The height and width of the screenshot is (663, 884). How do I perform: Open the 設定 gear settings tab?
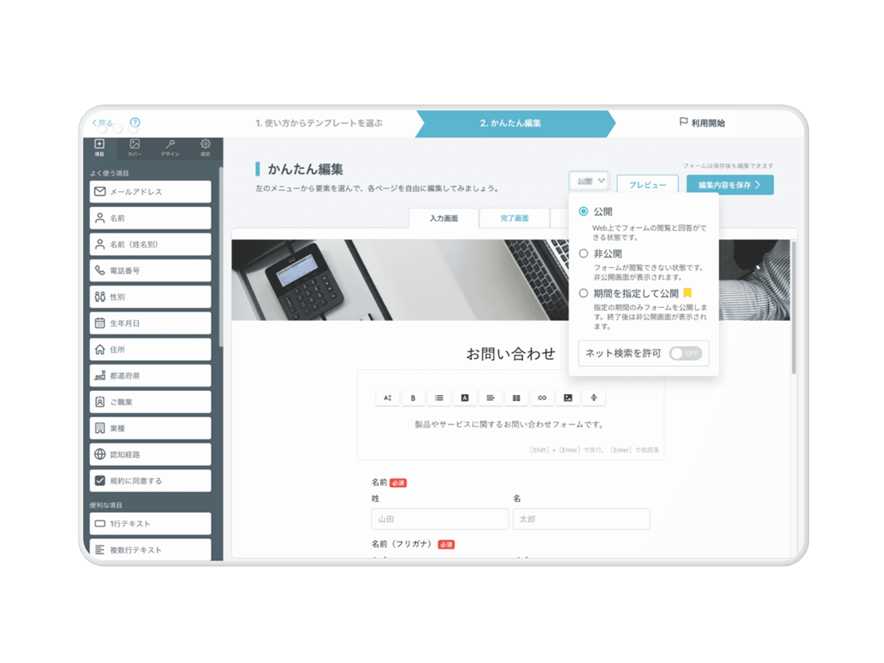205,148
